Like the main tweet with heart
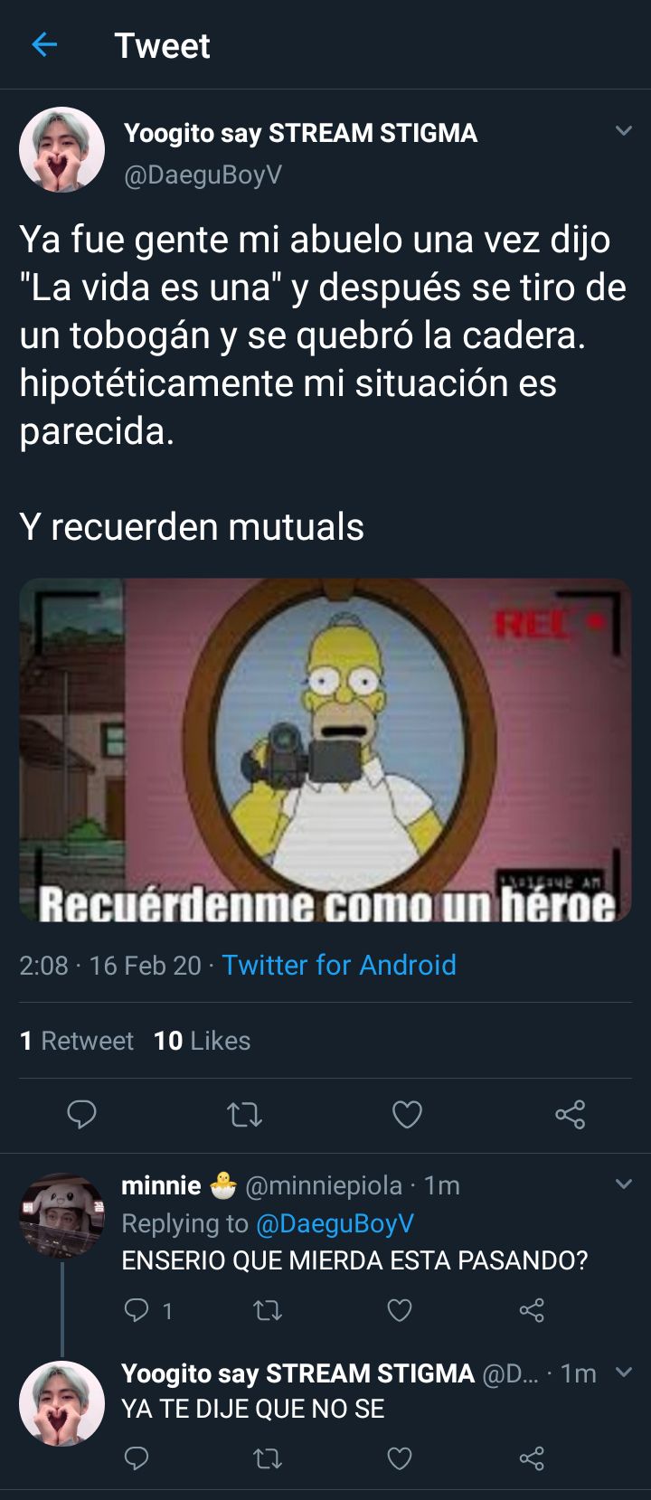The height and width of the screenshot is (1500, 651). (407, 1114)
